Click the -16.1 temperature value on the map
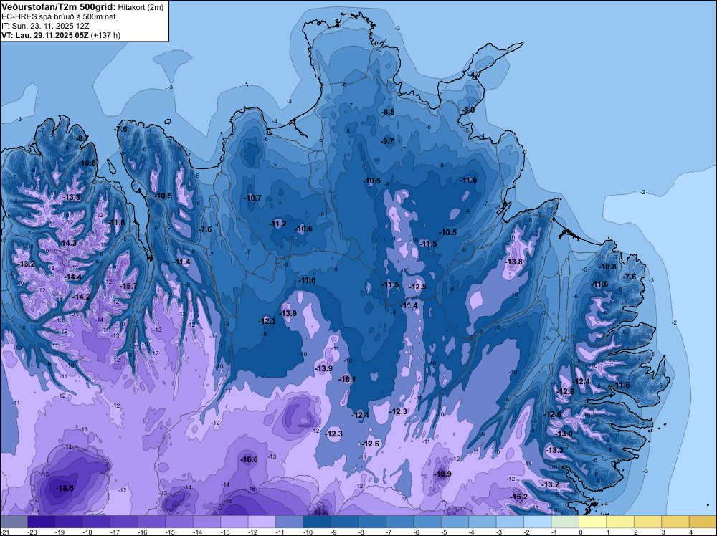The width and height of the screenshot is (717, 536). click(x=347, y=379)
